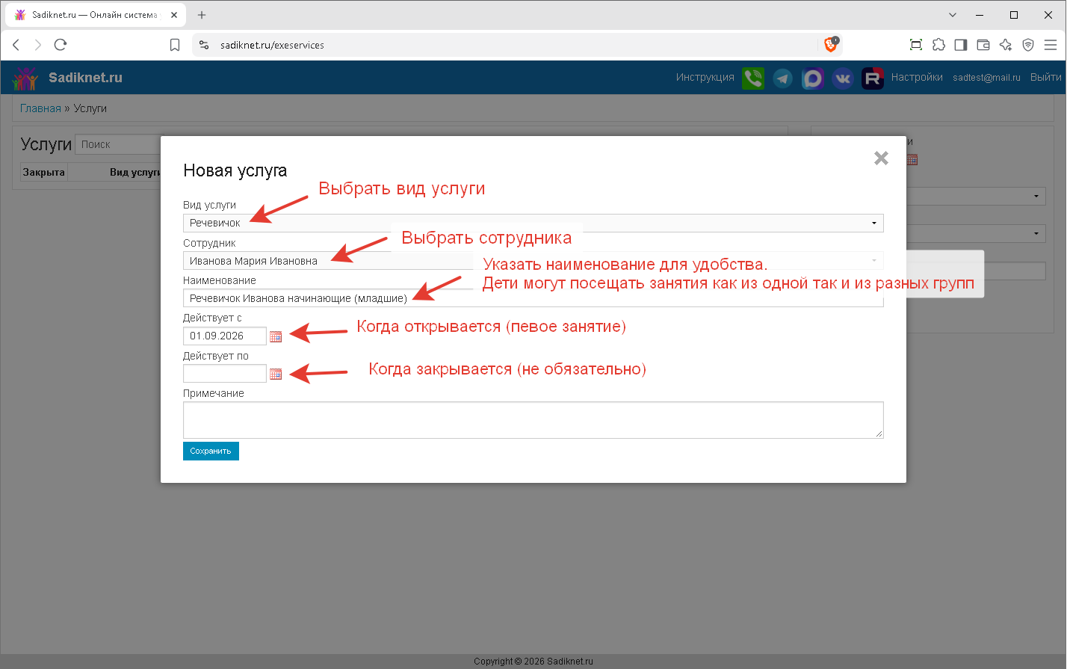This screenshot has width=1067, height=669.
Task: Click the purple Max messenger icon
Action: [x=813, y=78]
